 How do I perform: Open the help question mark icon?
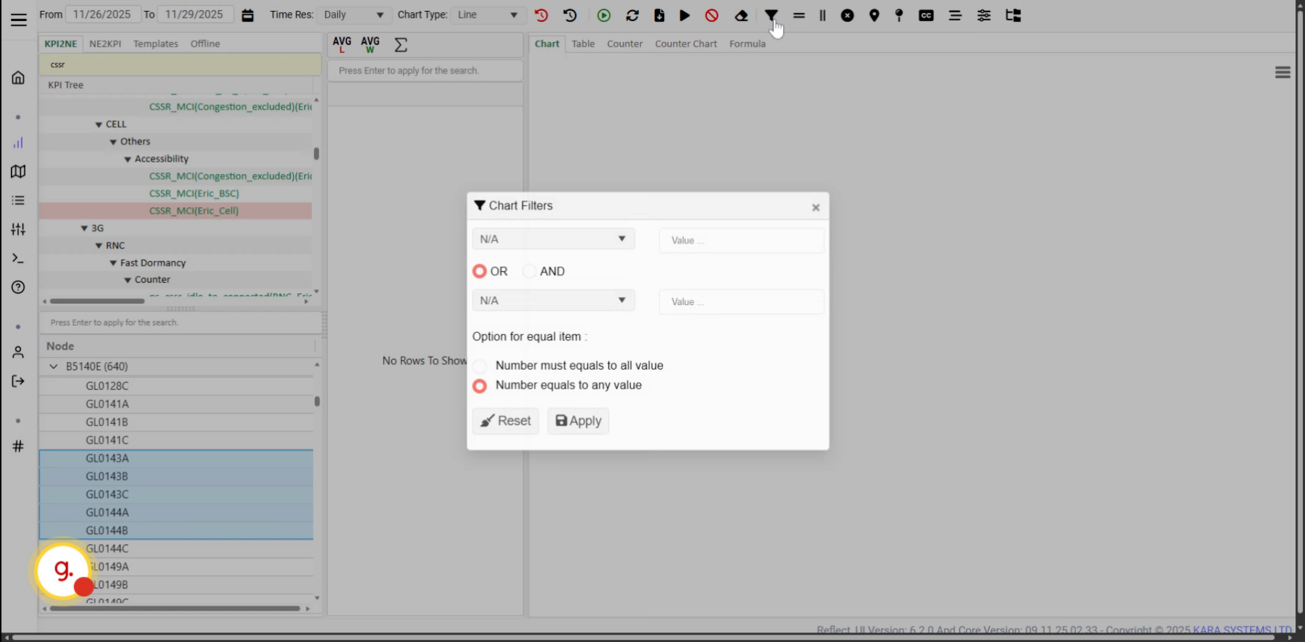tap(18, 287)
